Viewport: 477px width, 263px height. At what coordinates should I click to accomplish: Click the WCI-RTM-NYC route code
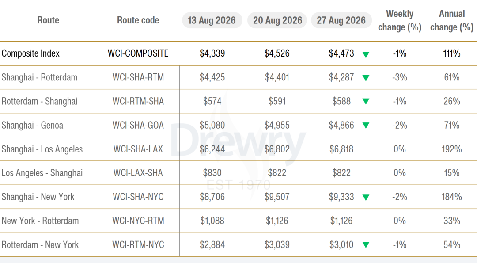(x=138, y=245)
